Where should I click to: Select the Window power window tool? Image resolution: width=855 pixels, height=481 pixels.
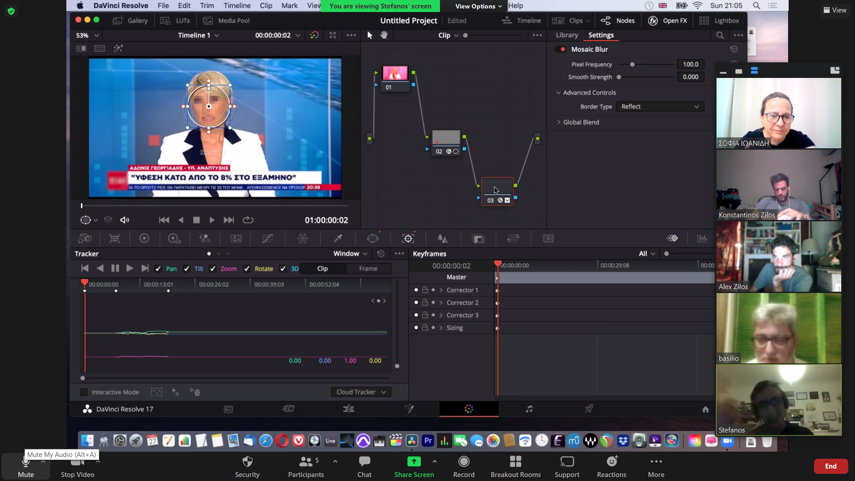coord(373,239)
